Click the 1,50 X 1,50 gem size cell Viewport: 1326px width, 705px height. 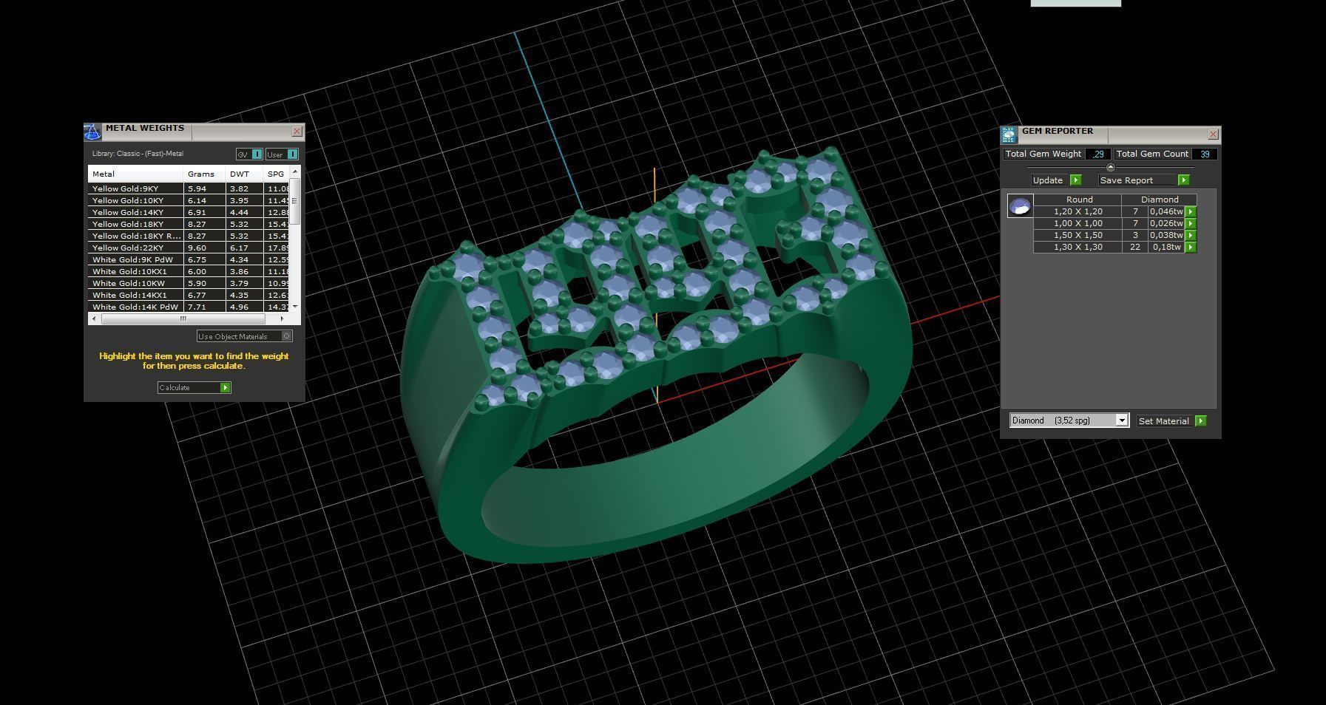point(1078,236)
